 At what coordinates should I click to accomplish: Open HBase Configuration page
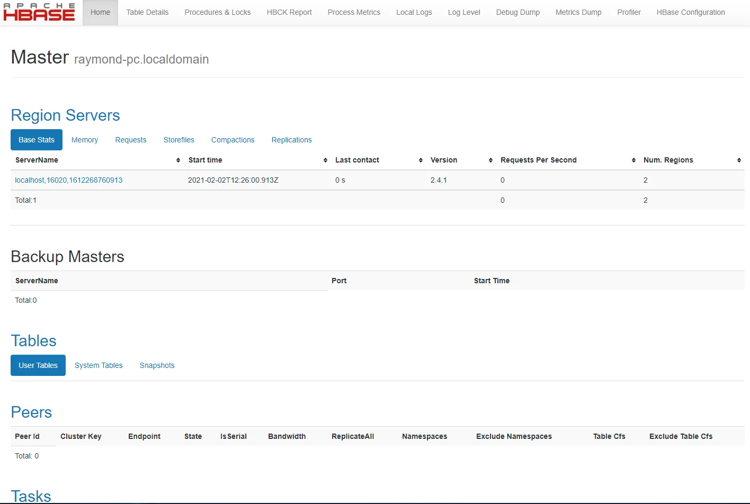tap(691, 12)
